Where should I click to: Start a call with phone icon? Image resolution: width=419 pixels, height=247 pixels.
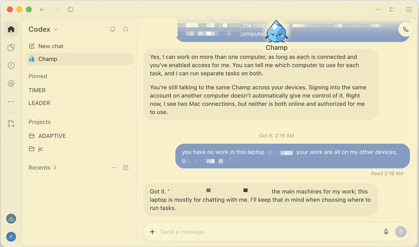406,29
